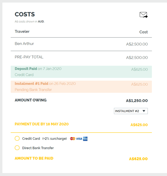Click the dropdown arrow beside Instalment #2
Screen dimensions: 167x176
[144, 111]
